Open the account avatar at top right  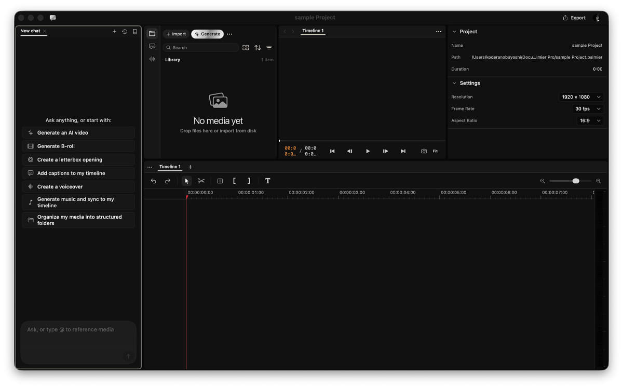point(597,18)
